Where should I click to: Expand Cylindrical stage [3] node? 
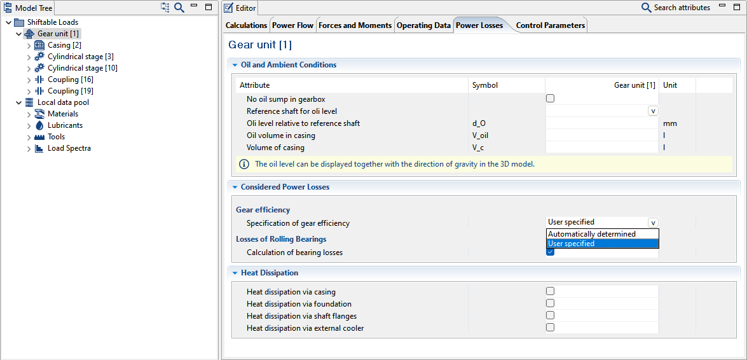[29, 57]
